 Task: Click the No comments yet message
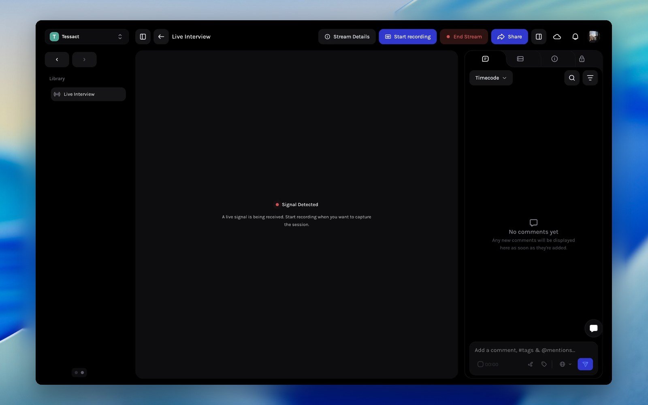[x=533, y=232]
